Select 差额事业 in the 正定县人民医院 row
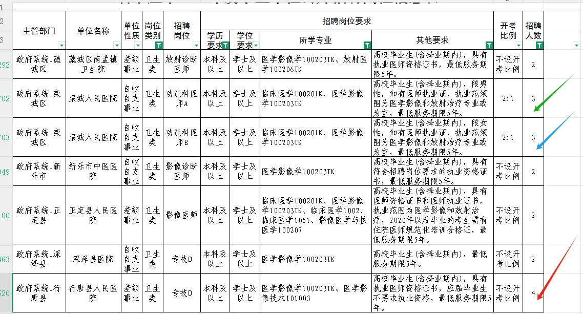The height and width of the screenshot is (314, 583). [131, 215]
